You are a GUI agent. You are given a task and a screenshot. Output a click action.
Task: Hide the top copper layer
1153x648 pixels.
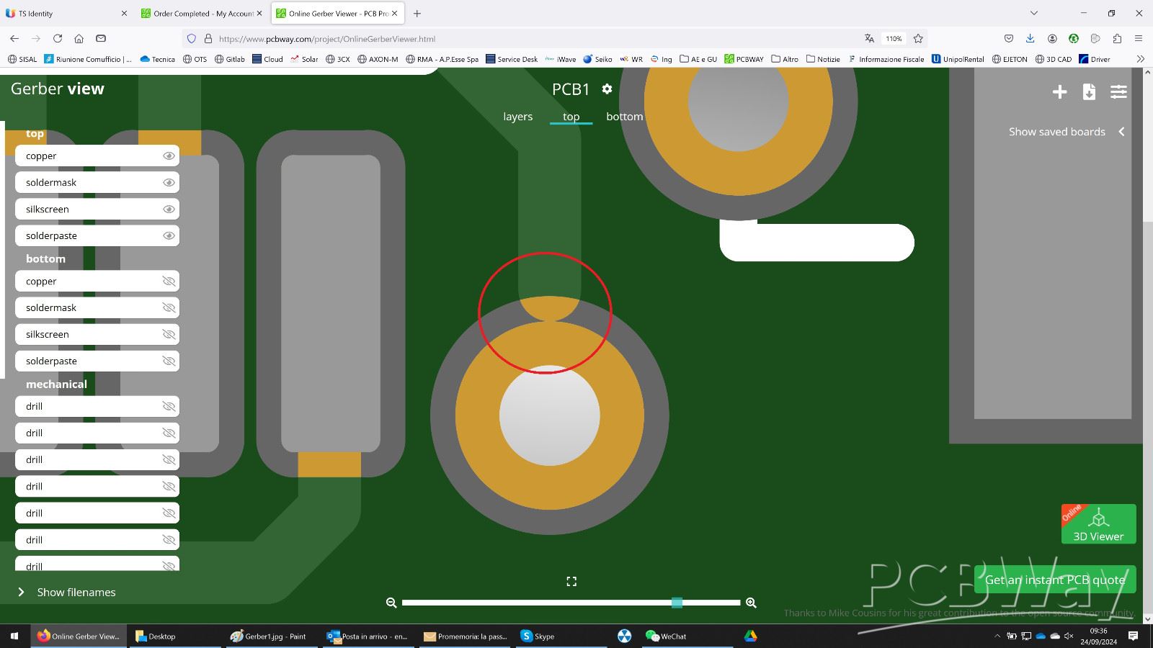(169, 156)
